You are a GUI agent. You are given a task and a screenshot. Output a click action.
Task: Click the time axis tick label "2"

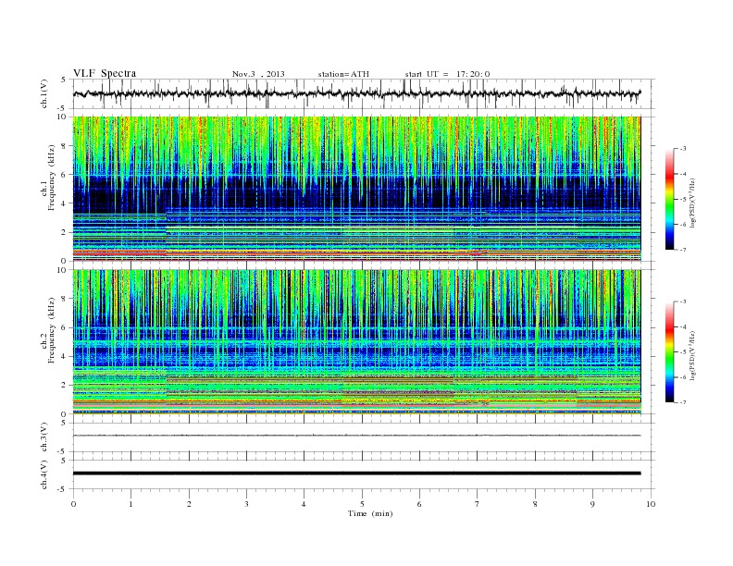click(x=189, y=504)
